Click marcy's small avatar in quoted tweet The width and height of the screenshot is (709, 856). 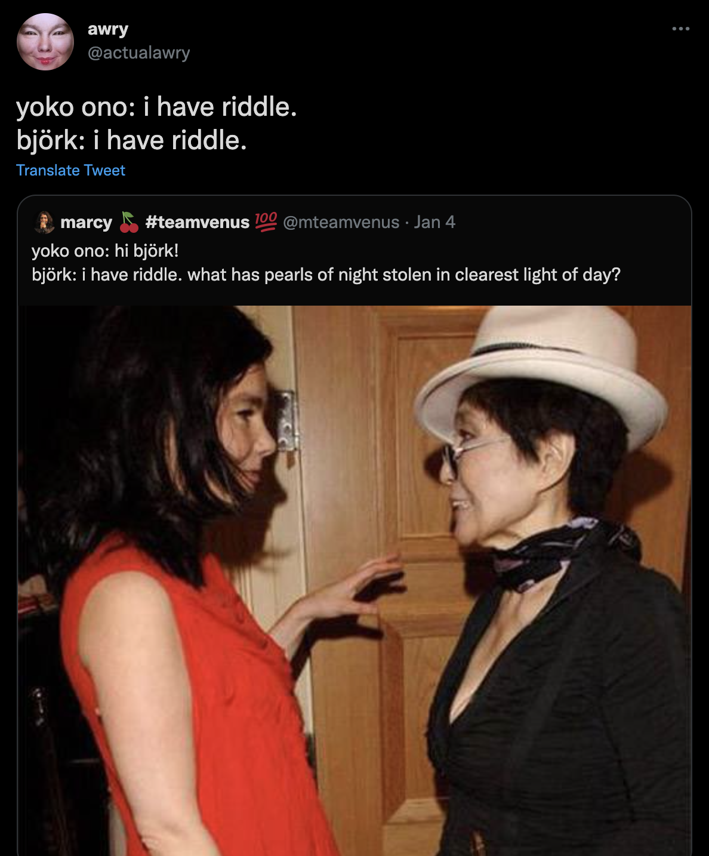(x=45, y=222)
